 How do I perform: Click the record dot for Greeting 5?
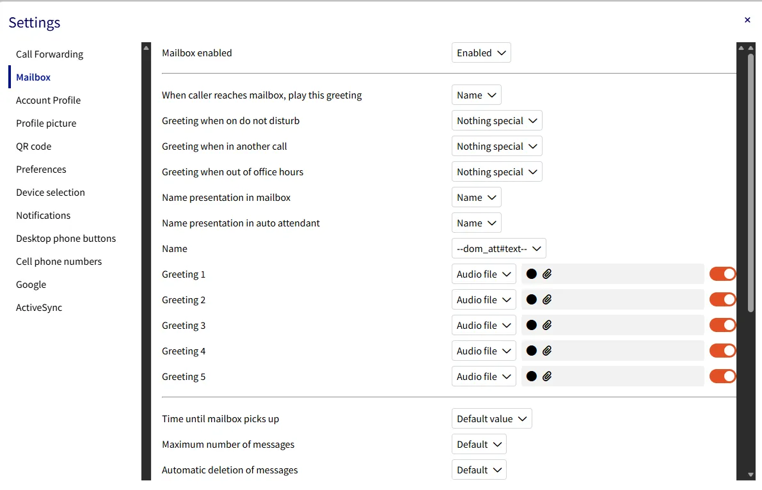point(532,376)
